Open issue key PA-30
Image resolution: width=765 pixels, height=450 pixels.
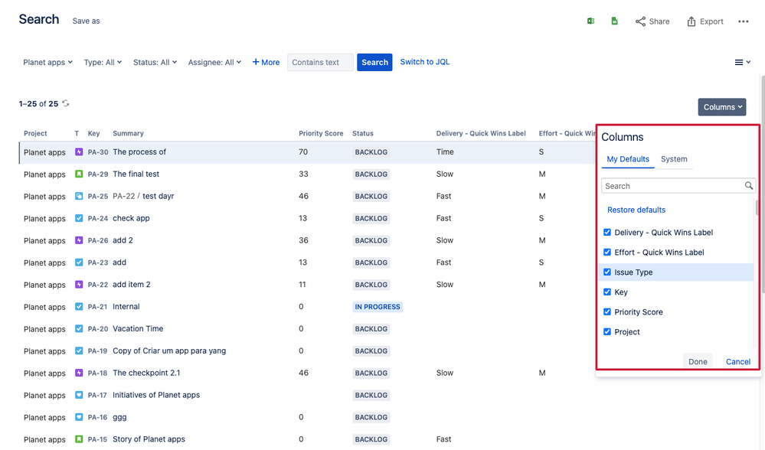97,152
